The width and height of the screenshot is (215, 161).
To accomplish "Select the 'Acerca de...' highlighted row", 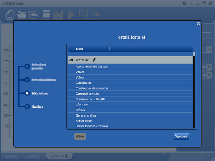I will pyautogui.click(x=130, y=60).
